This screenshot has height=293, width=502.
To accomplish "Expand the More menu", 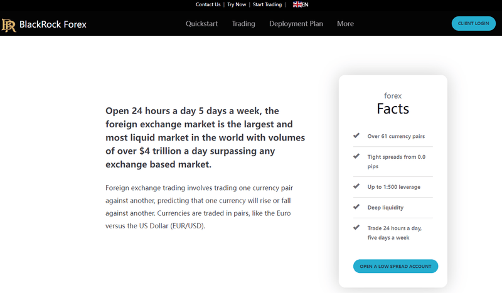I will [346, 24].
